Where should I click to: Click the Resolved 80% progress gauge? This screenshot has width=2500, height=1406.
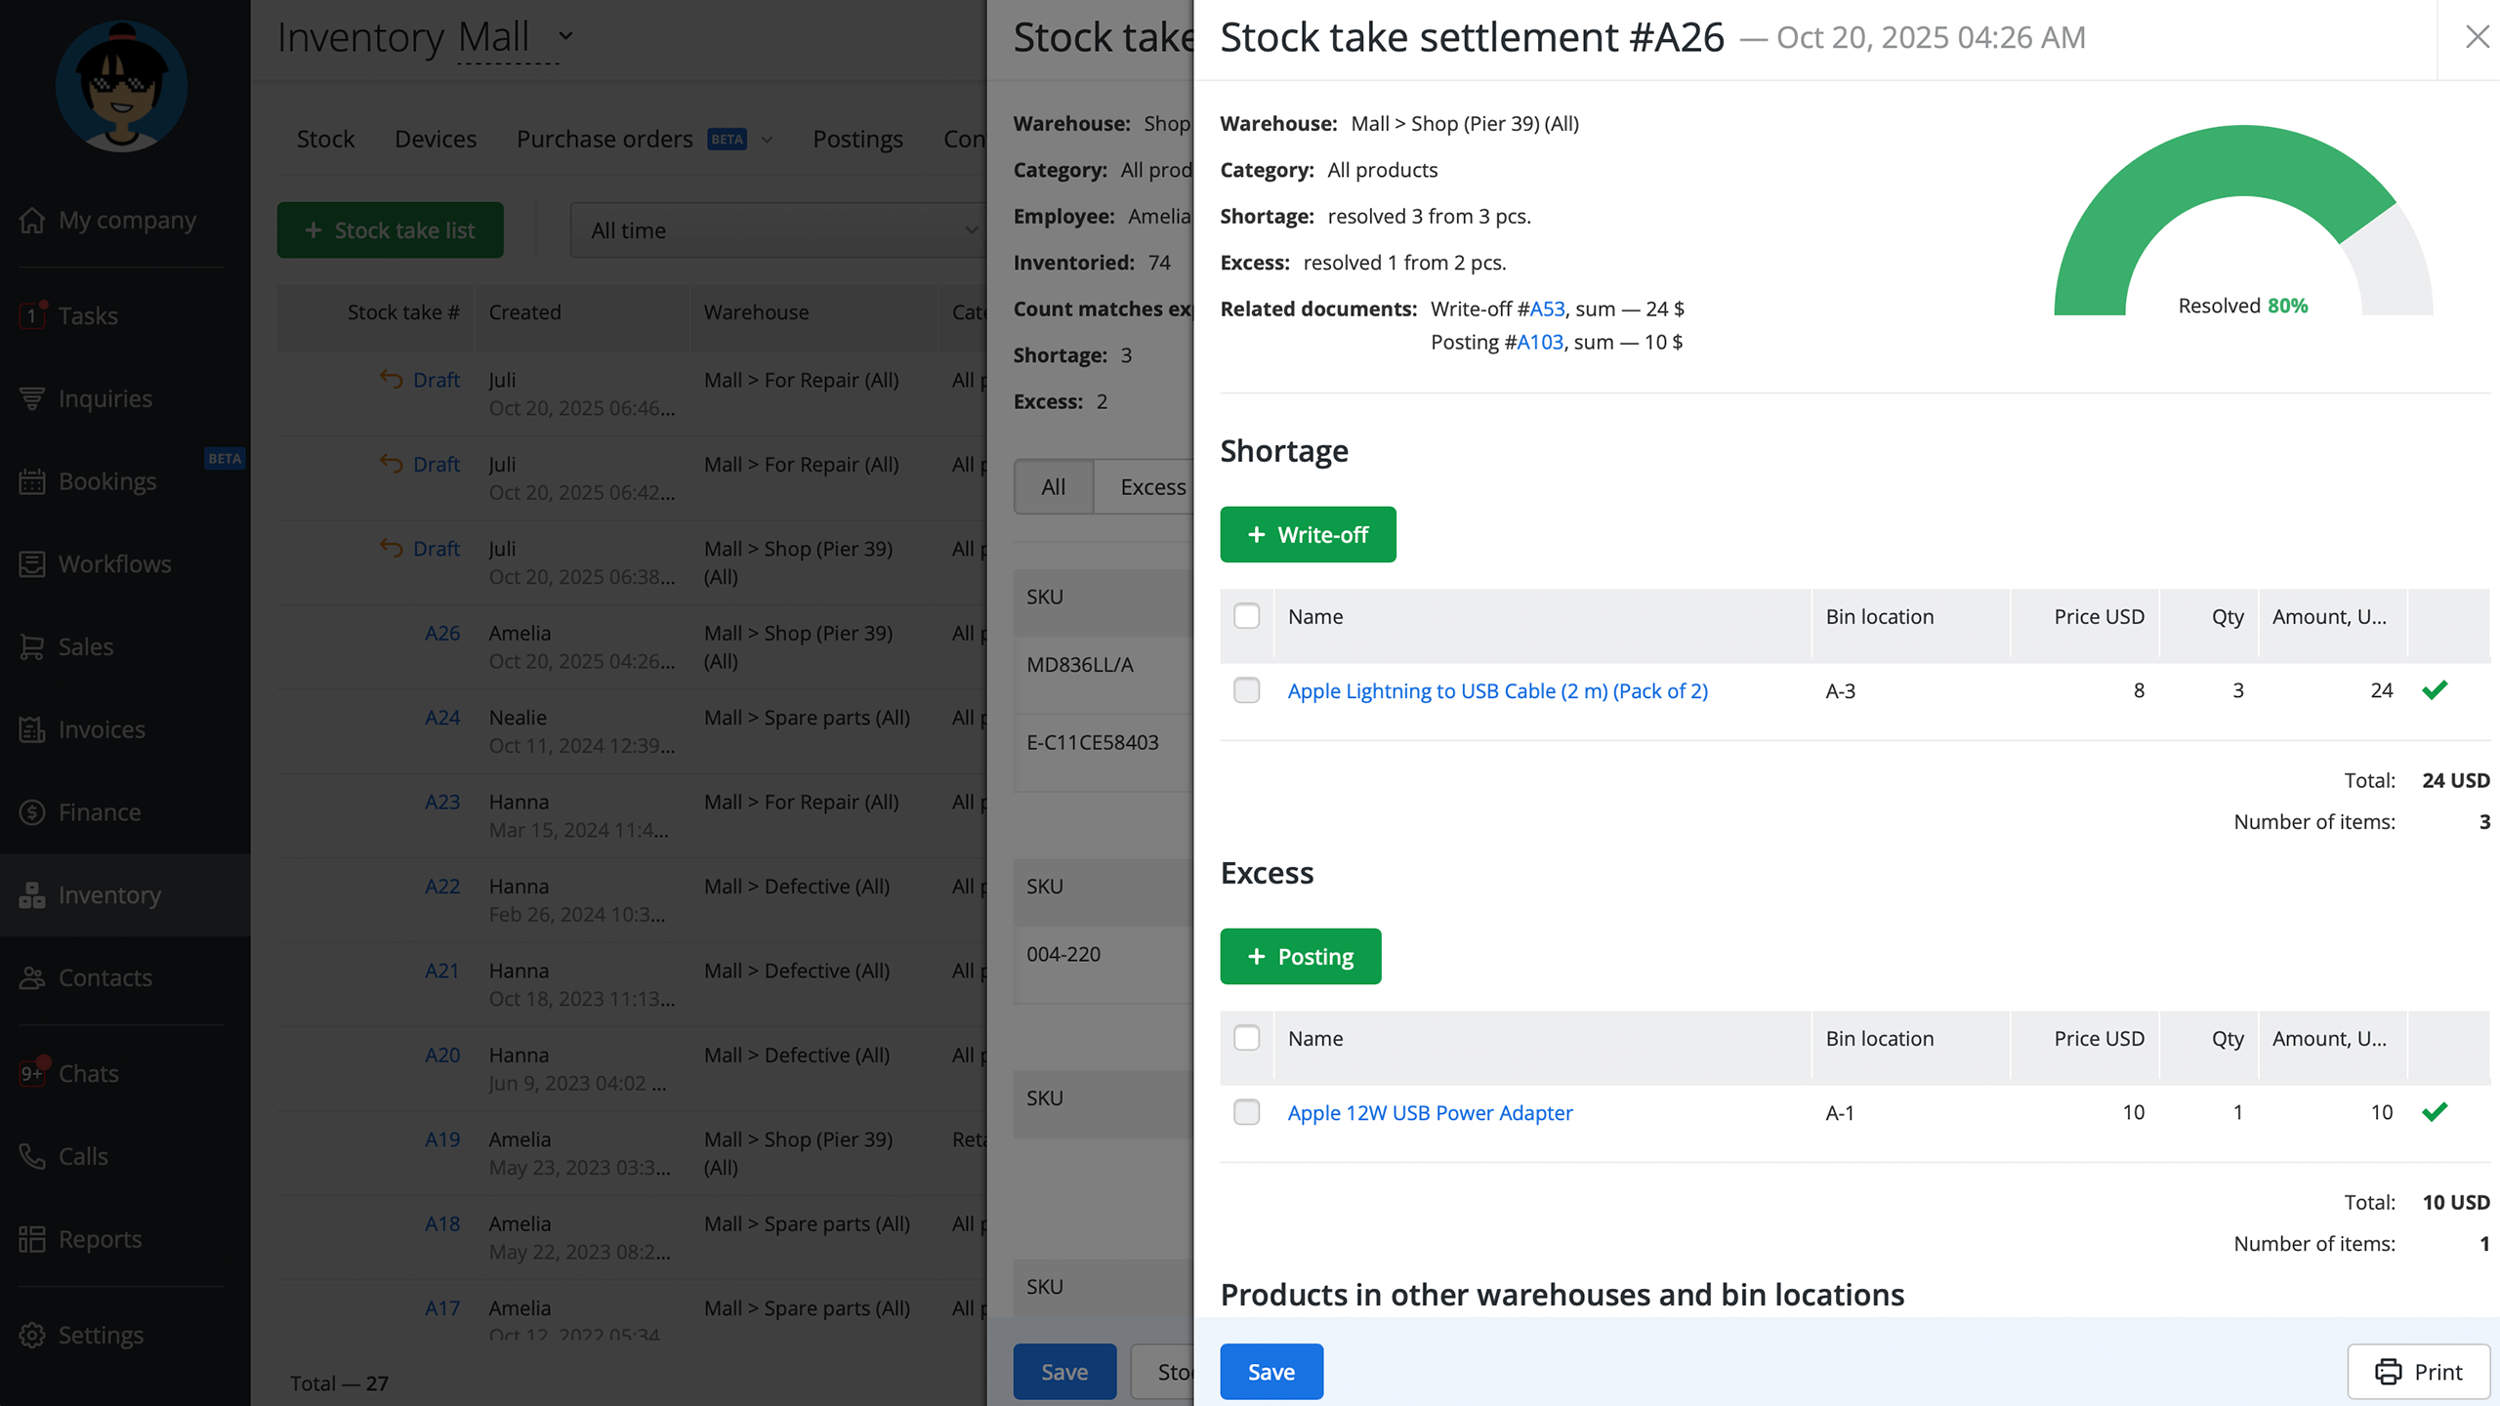tap(2243, 225)
